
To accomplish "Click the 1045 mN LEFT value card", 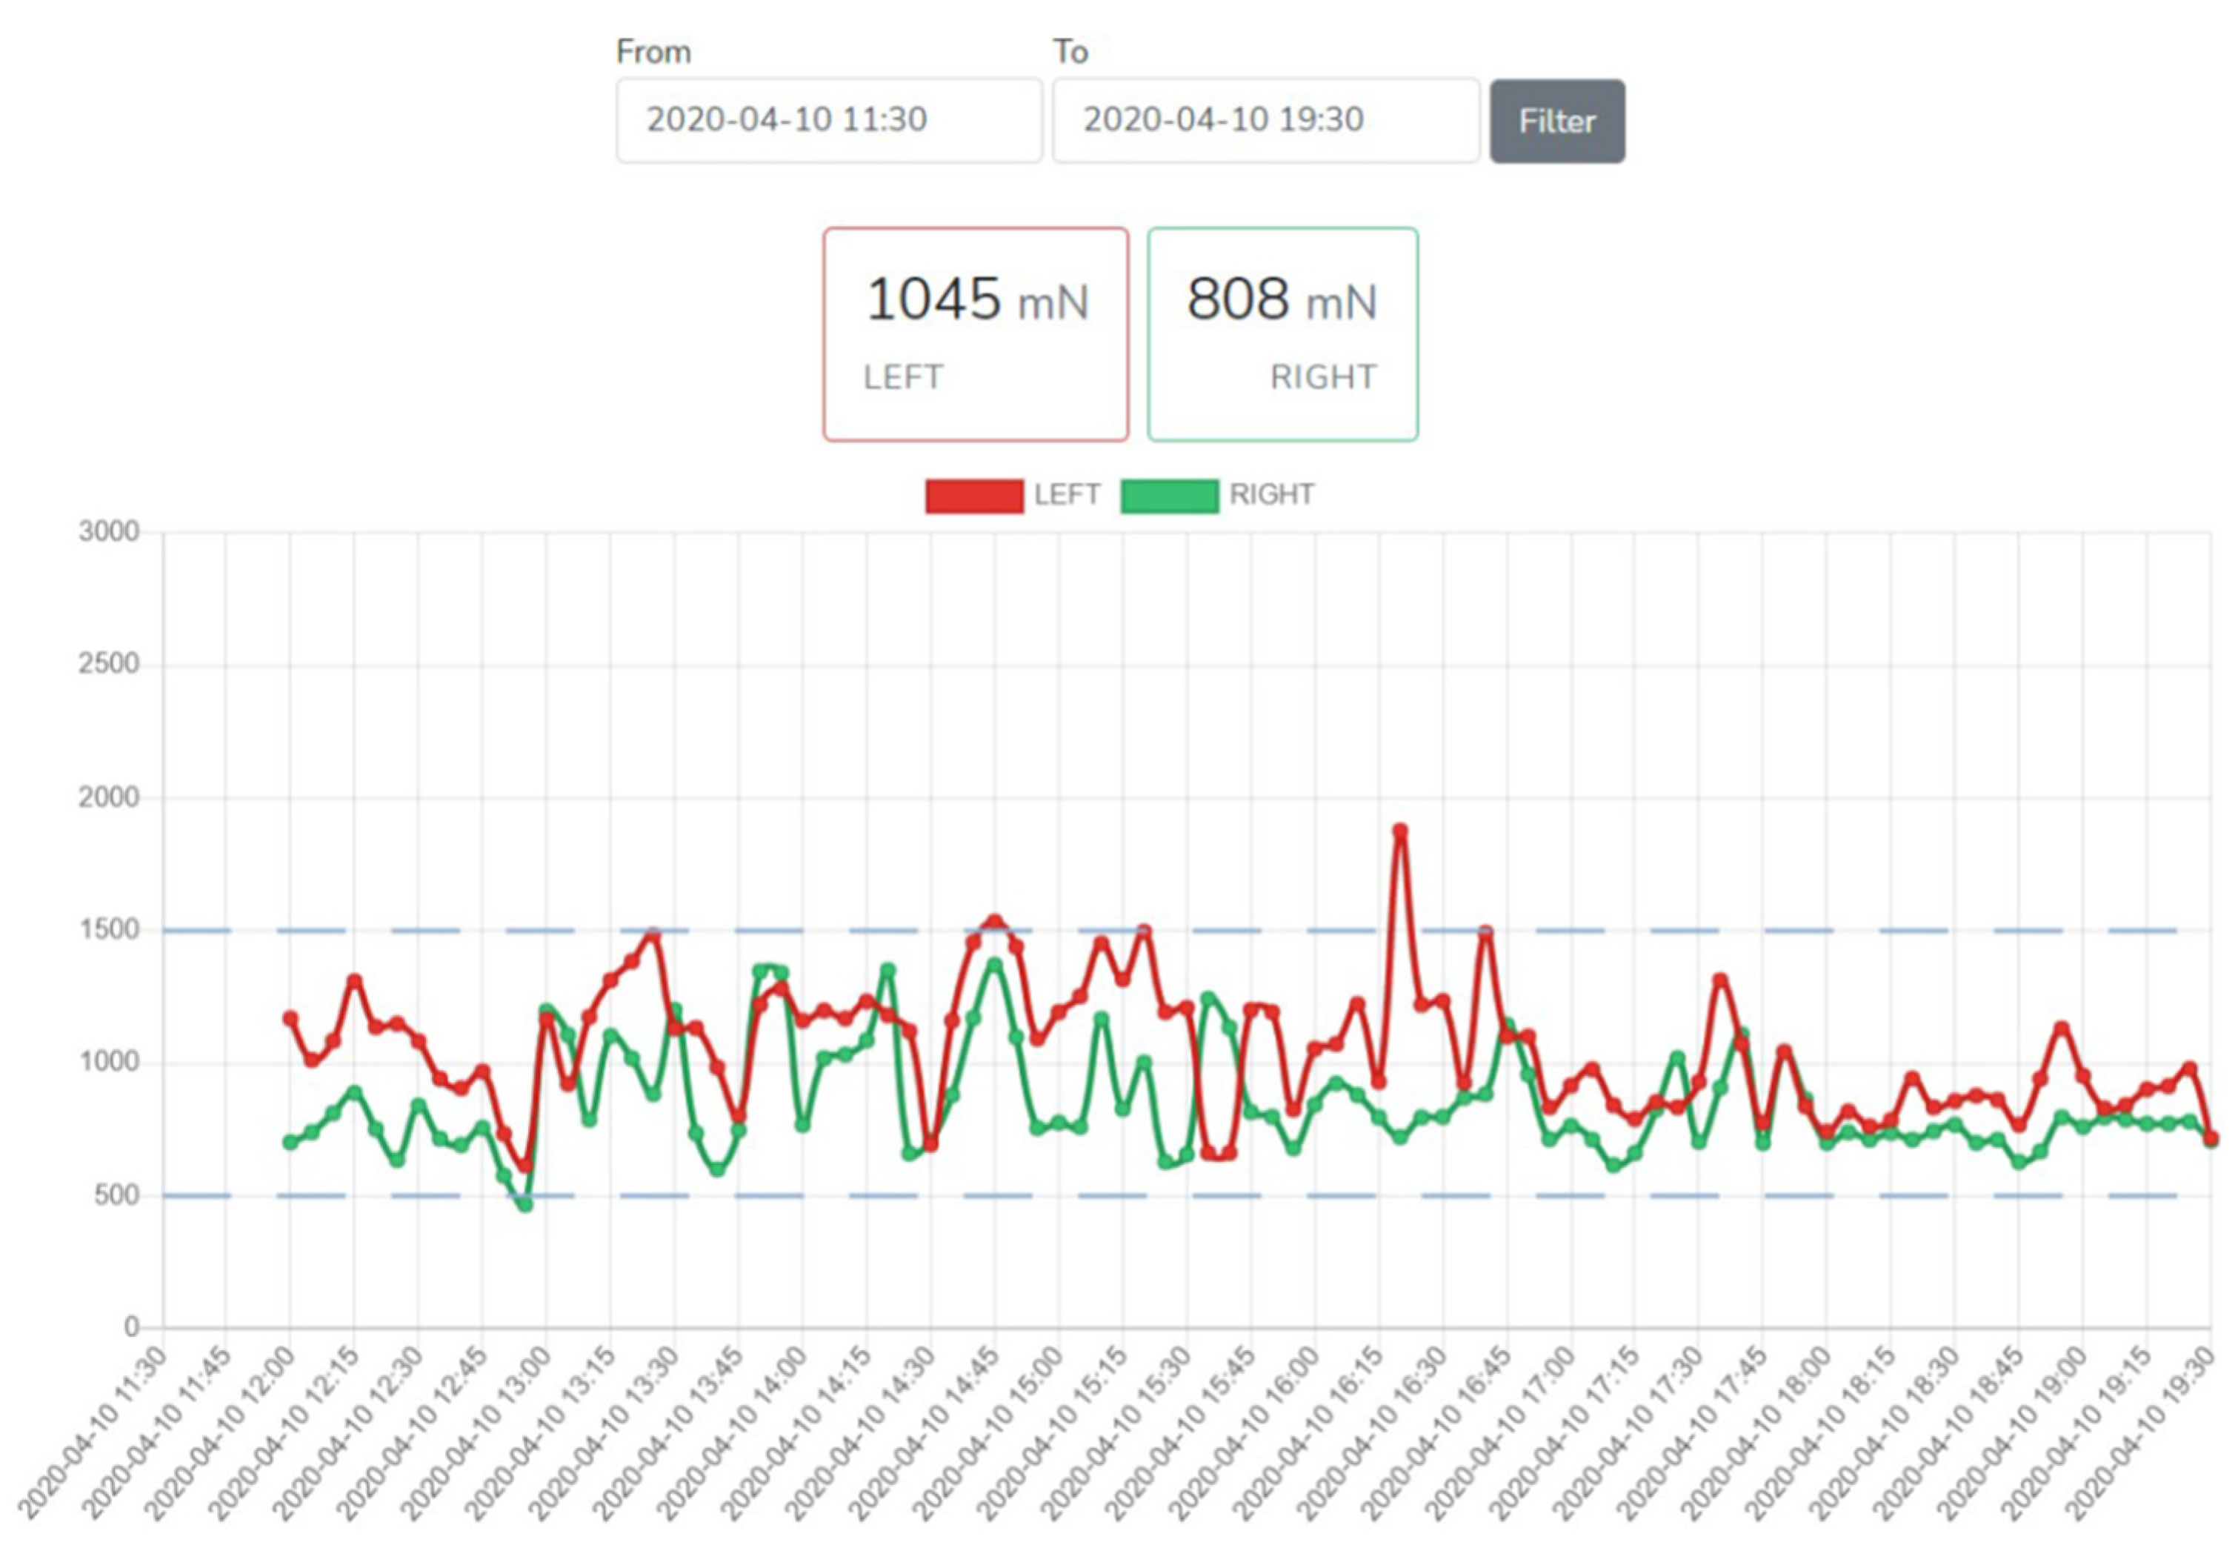I will 976,335.
